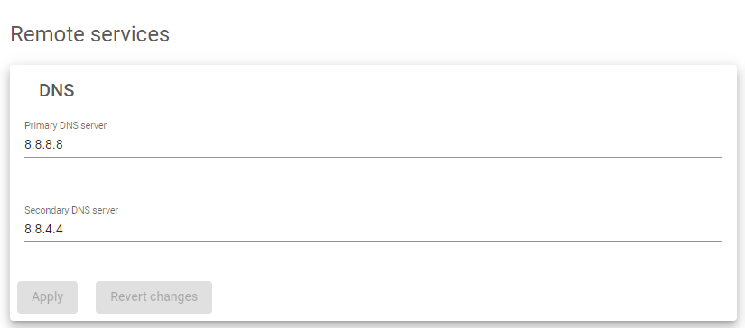Click underline beneath Primary DNS server field
Screen dimensions: 745x328
(x=373, y=157)
